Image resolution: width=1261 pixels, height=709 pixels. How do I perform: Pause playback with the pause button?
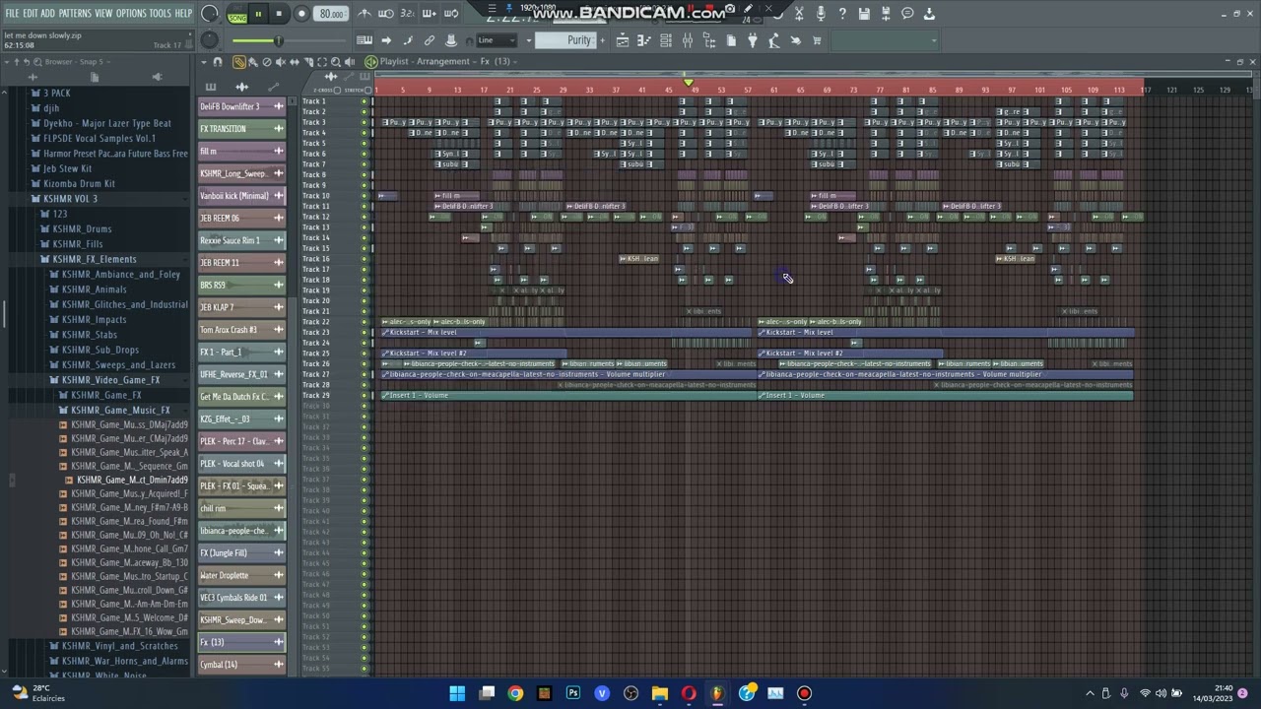(x=258, y=14)
